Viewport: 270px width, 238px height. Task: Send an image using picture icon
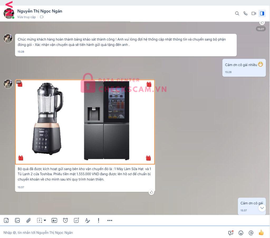[x=17, y=220]
